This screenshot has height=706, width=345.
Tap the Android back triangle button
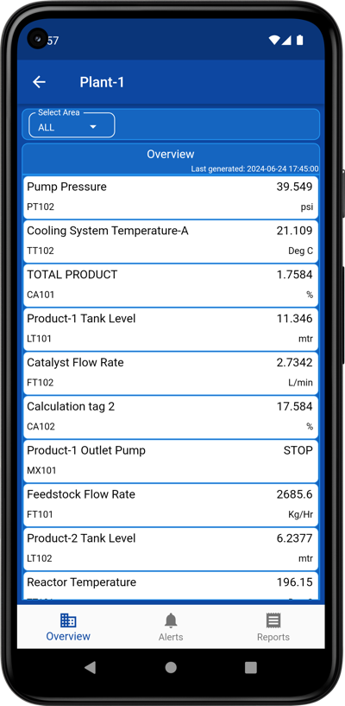[91, 667]
